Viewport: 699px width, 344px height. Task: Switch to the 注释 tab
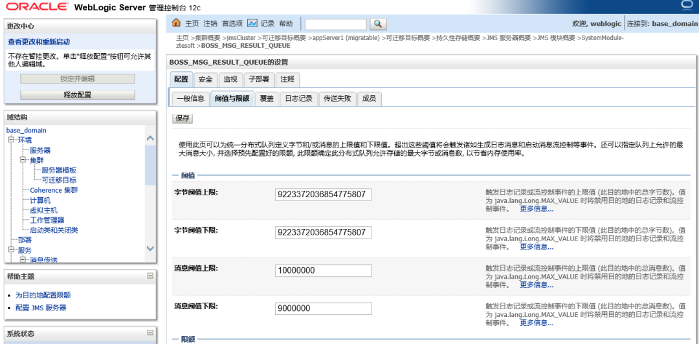287,80
